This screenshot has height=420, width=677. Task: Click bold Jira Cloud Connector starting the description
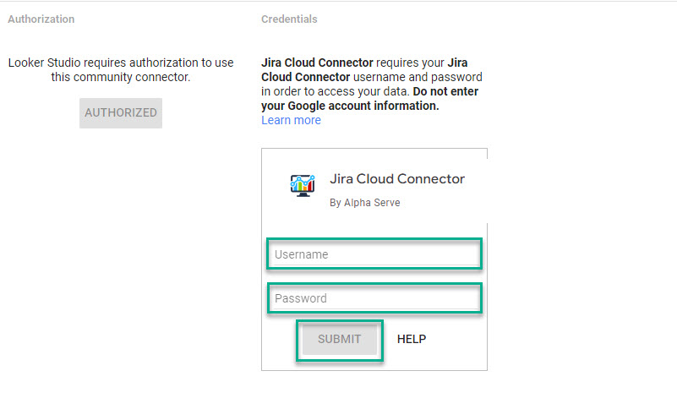pos(318,63)
